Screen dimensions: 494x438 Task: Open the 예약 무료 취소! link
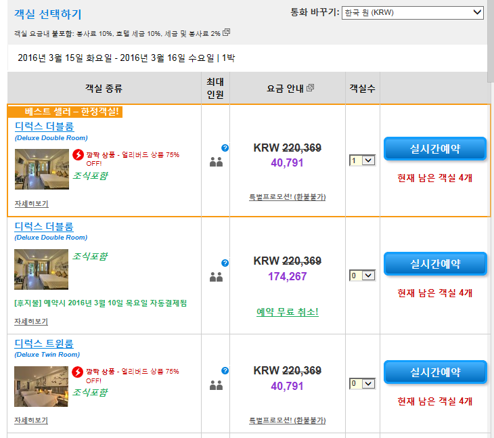pos(288,312)
